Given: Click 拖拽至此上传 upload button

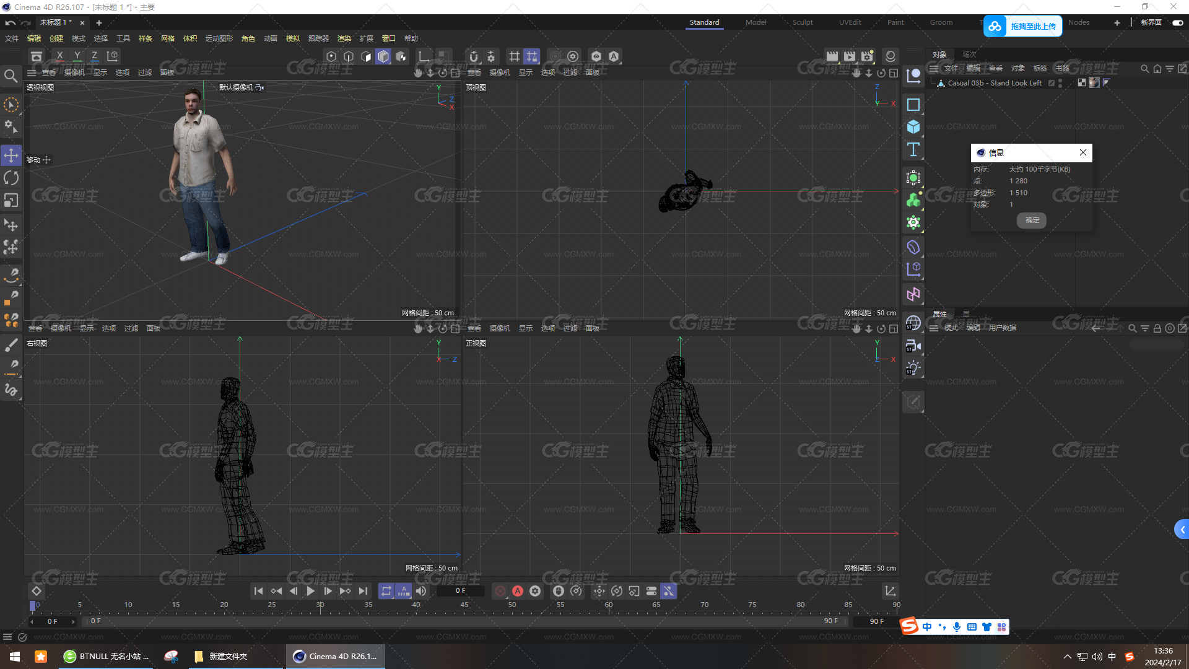Looking at the screenshot, I should coord(1034,26).
